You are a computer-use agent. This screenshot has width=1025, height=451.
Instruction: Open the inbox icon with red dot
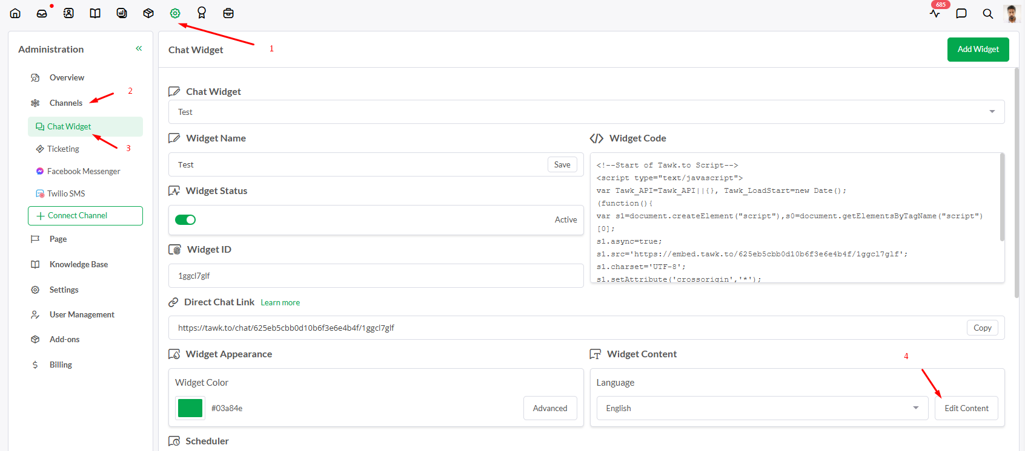(42, 13)
